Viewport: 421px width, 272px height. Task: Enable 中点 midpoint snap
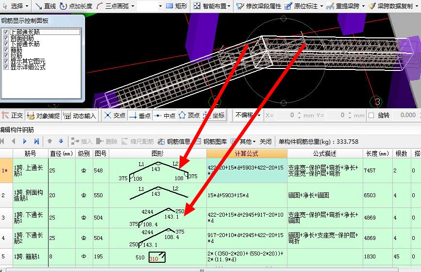tap(164, 116)
